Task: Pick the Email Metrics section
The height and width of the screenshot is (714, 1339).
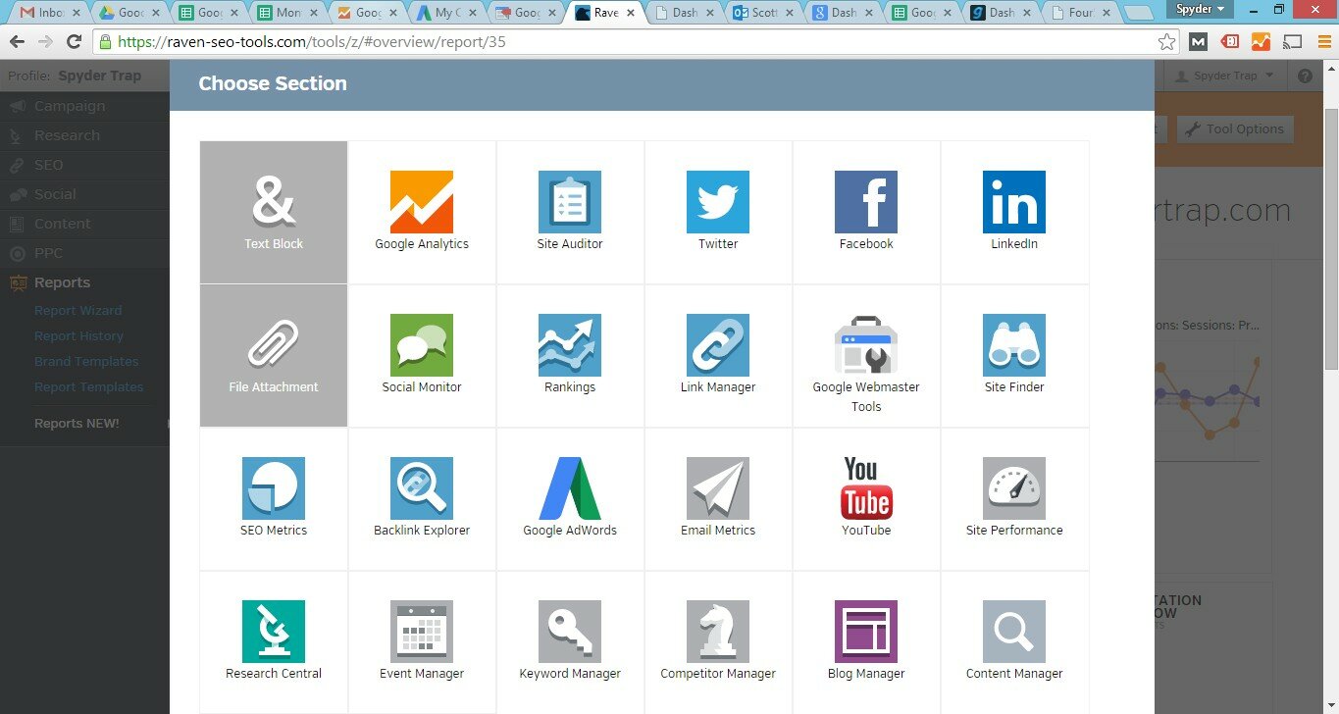Action: pos(718,498)
